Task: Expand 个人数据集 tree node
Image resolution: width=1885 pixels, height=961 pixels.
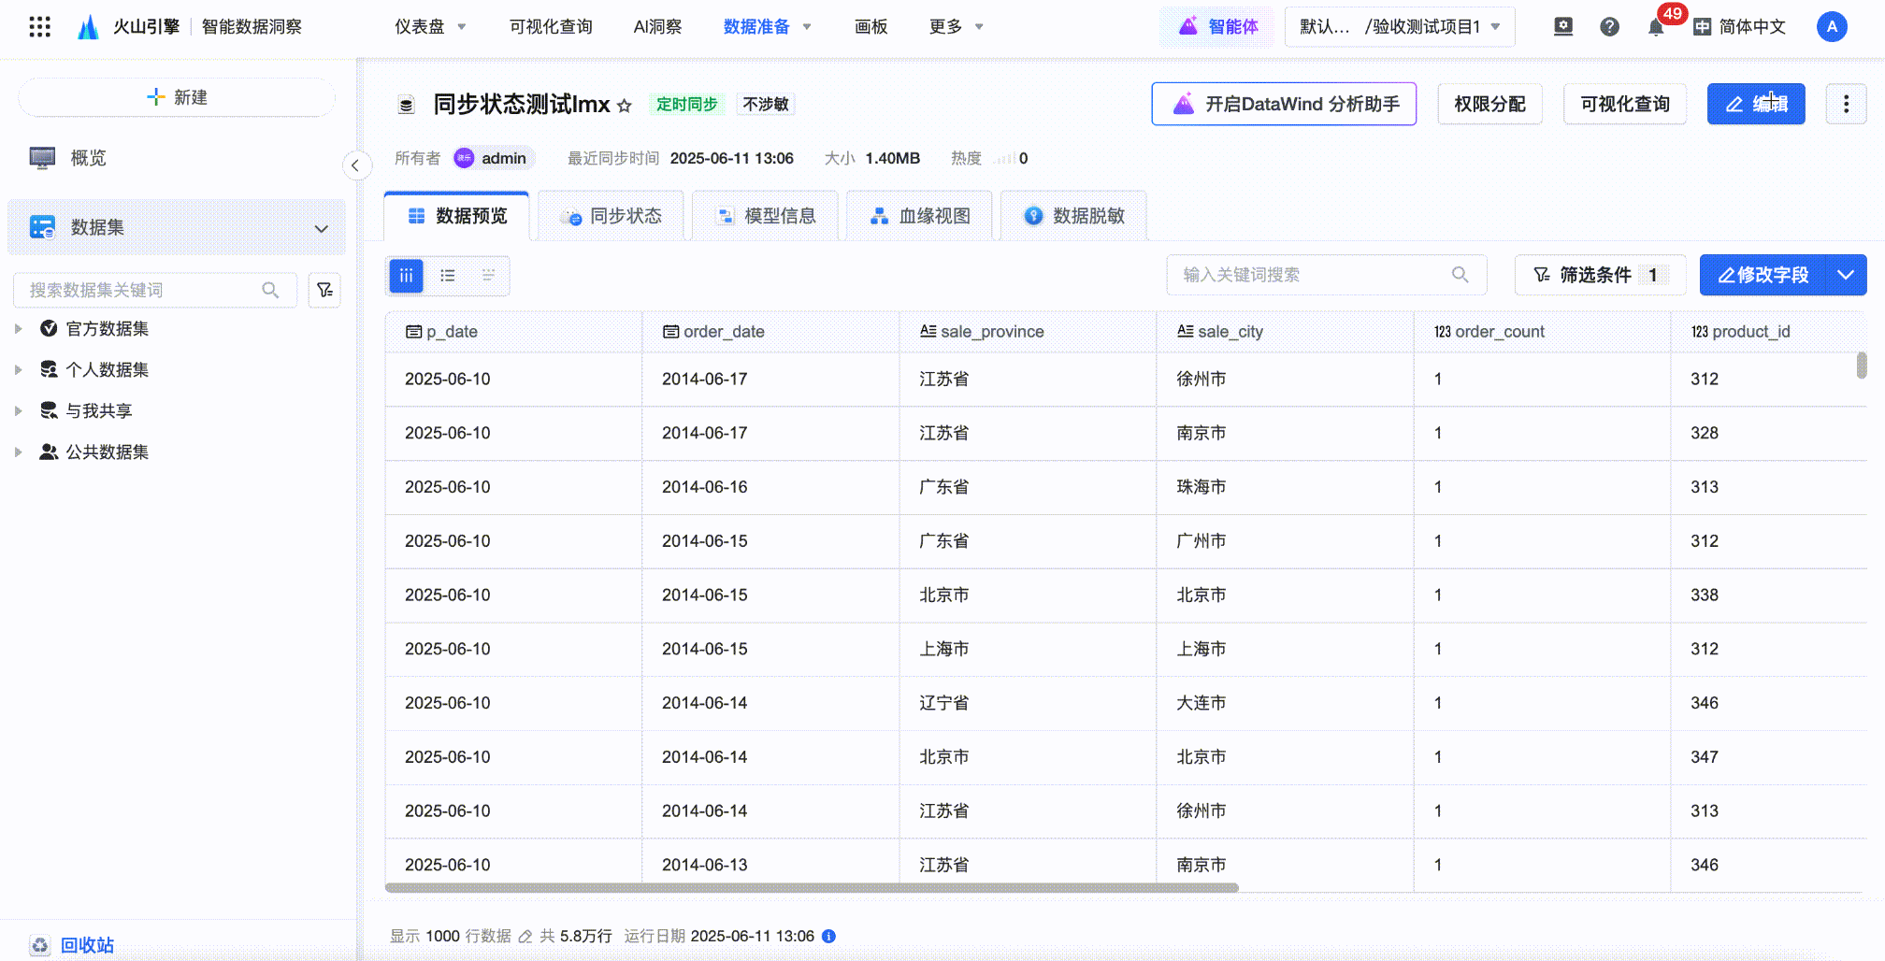Action: coord(18,370)
